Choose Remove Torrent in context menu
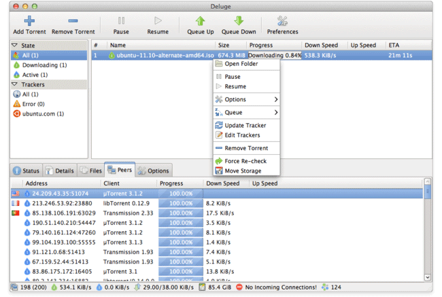The height and width of the screenshot is (297, 442). tap(247, 148)
